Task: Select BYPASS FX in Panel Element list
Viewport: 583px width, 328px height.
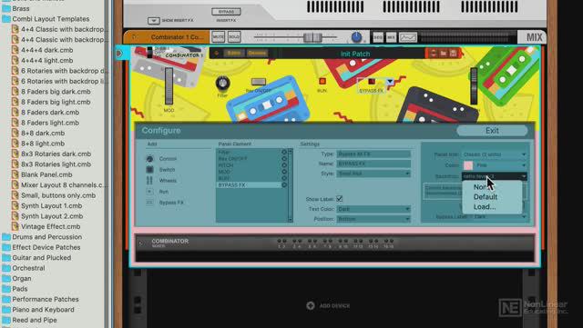Action: click(249, 184)
